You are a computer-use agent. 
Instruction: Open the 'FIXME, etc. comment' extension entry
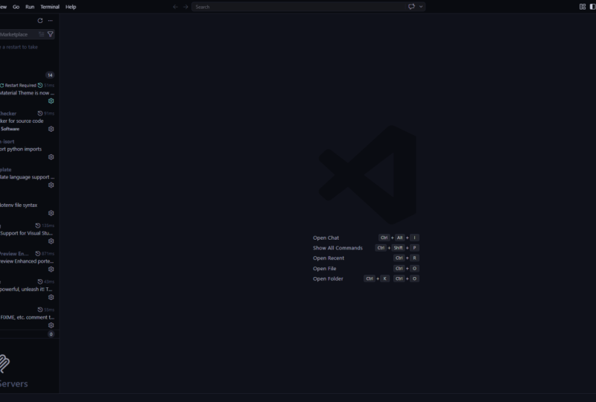27,317
